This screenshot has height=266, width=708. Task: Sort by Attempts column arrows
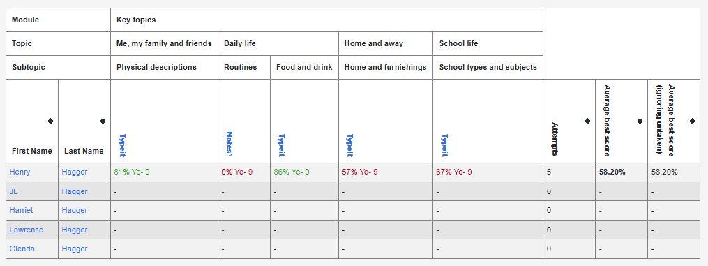coord(587,121)
